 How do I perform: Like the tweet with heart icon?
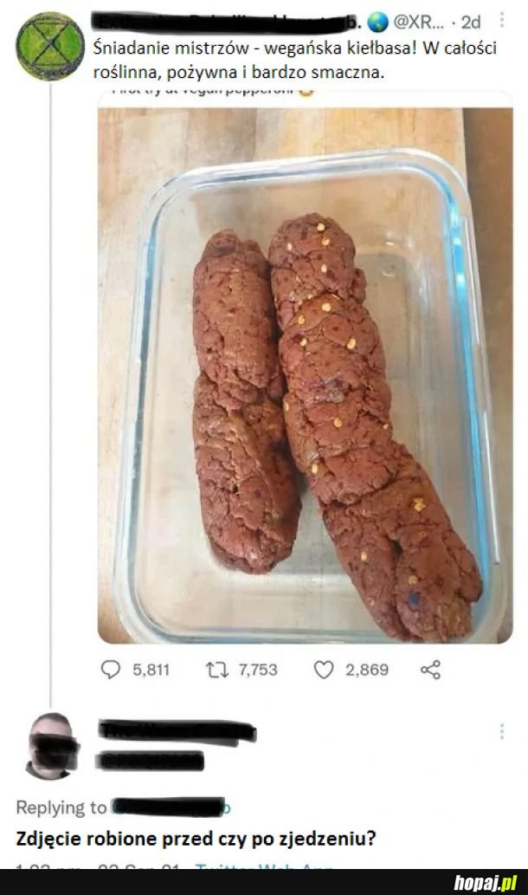coord(324,670)
